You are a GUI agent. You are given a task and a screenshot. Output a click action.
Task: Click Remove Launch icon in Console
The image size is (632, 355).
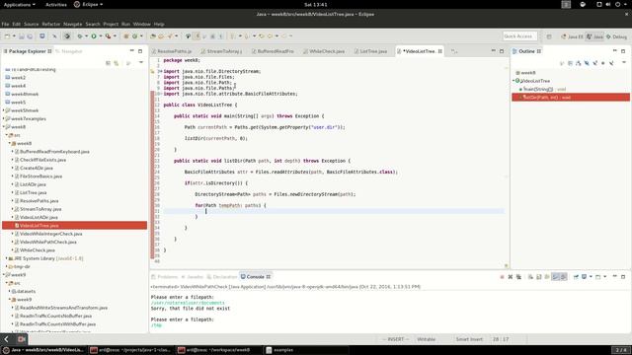pyautogui.click(x=511, y=277)
